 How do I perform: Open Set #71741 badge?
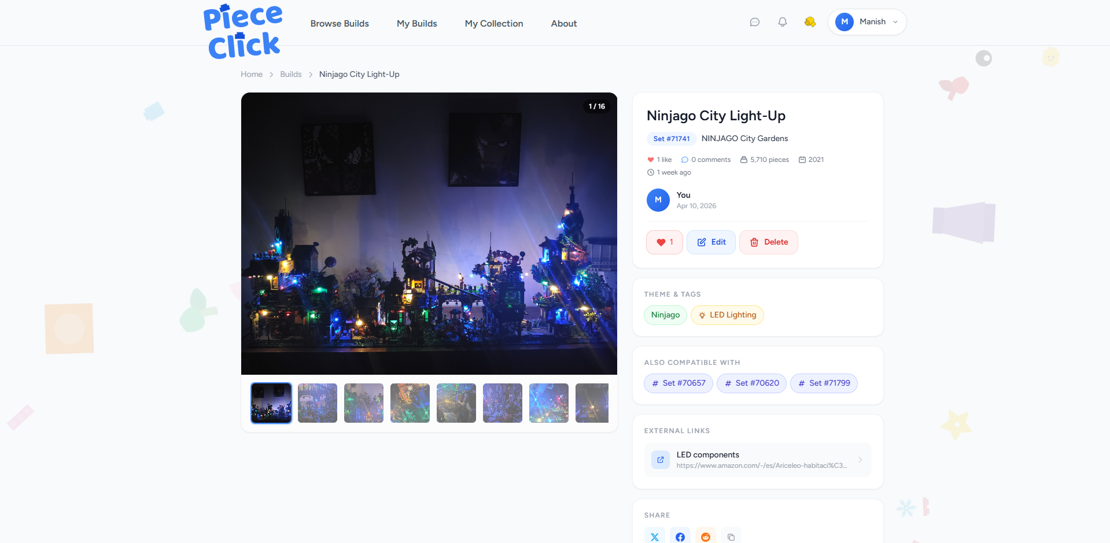pyautogui.click(x=672, y=139)
